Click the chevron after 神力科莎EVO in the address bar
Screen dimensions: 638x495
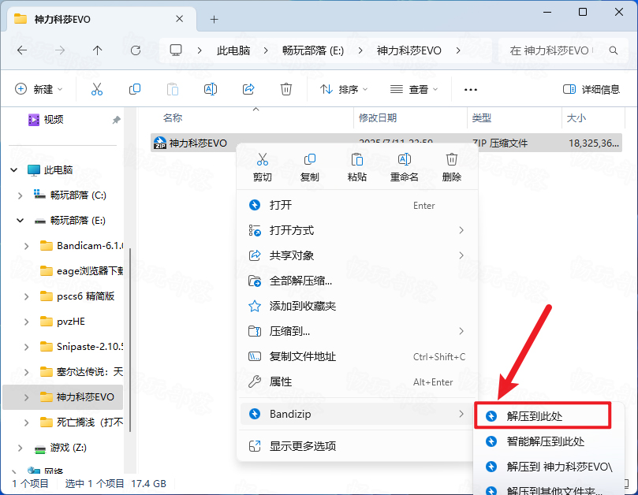[458, 50]
